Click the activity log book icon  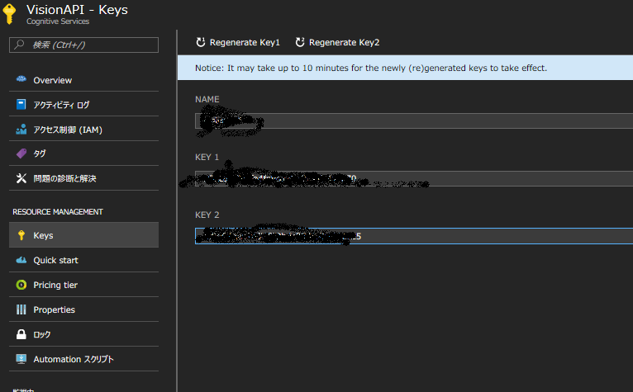click(x=21, y=104)
